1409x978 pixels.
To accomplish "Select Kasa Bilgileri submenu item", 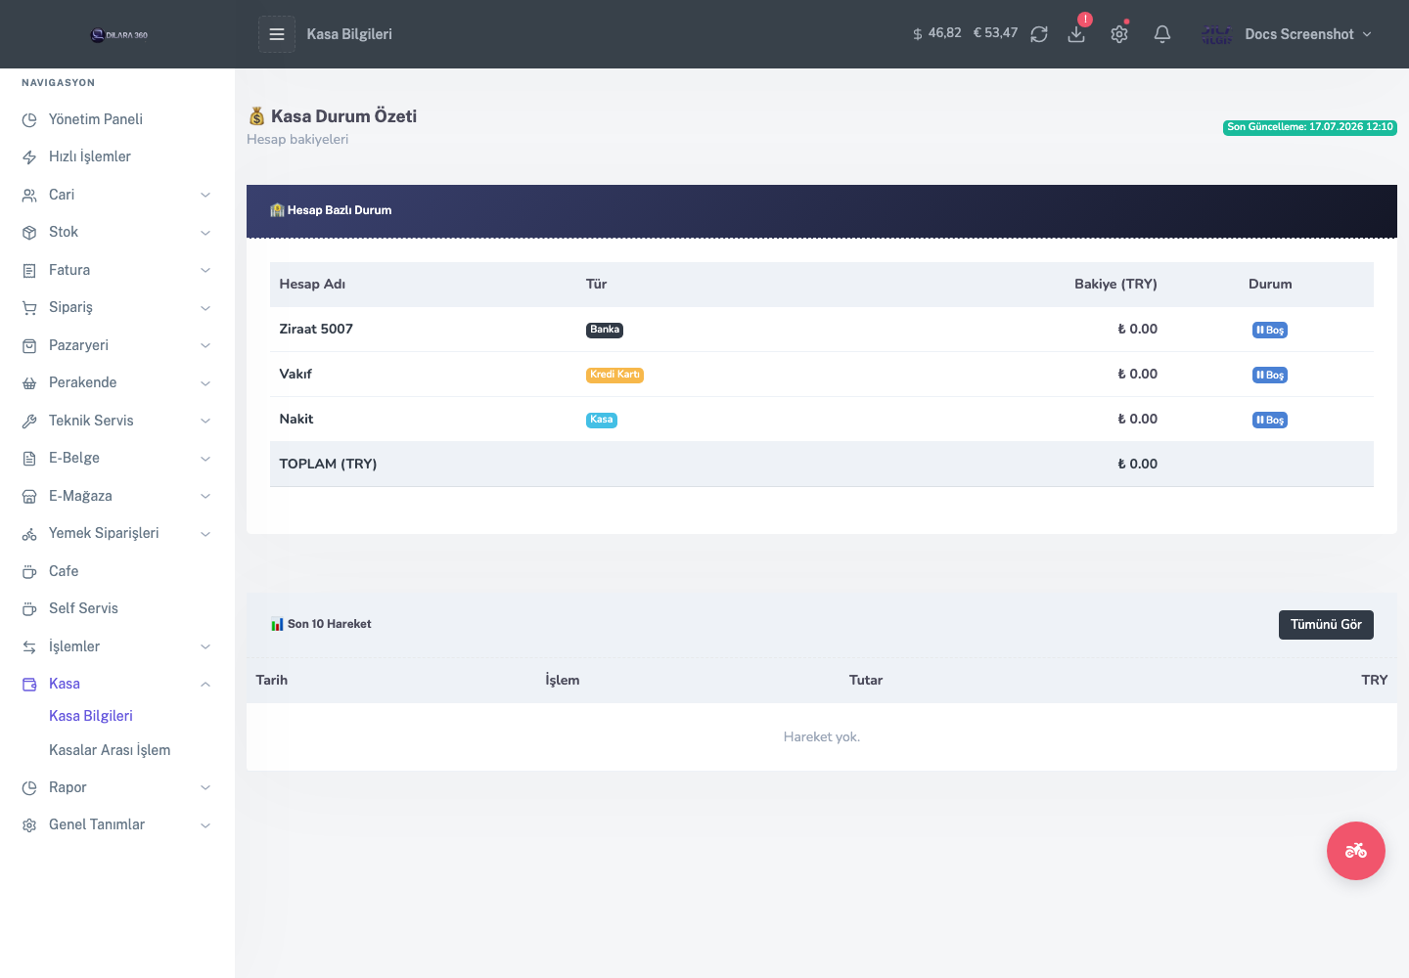I will pyautogui.click(x=91, y=716).
